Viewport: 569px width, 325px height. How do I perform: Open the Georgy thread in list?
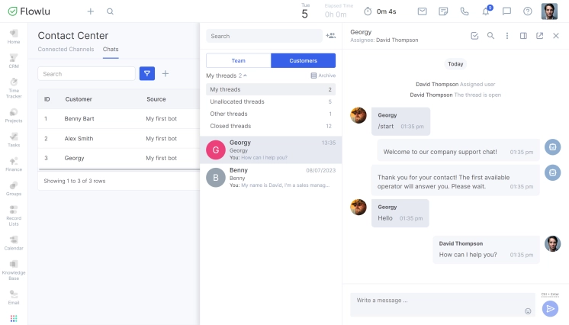coord(271,150)
